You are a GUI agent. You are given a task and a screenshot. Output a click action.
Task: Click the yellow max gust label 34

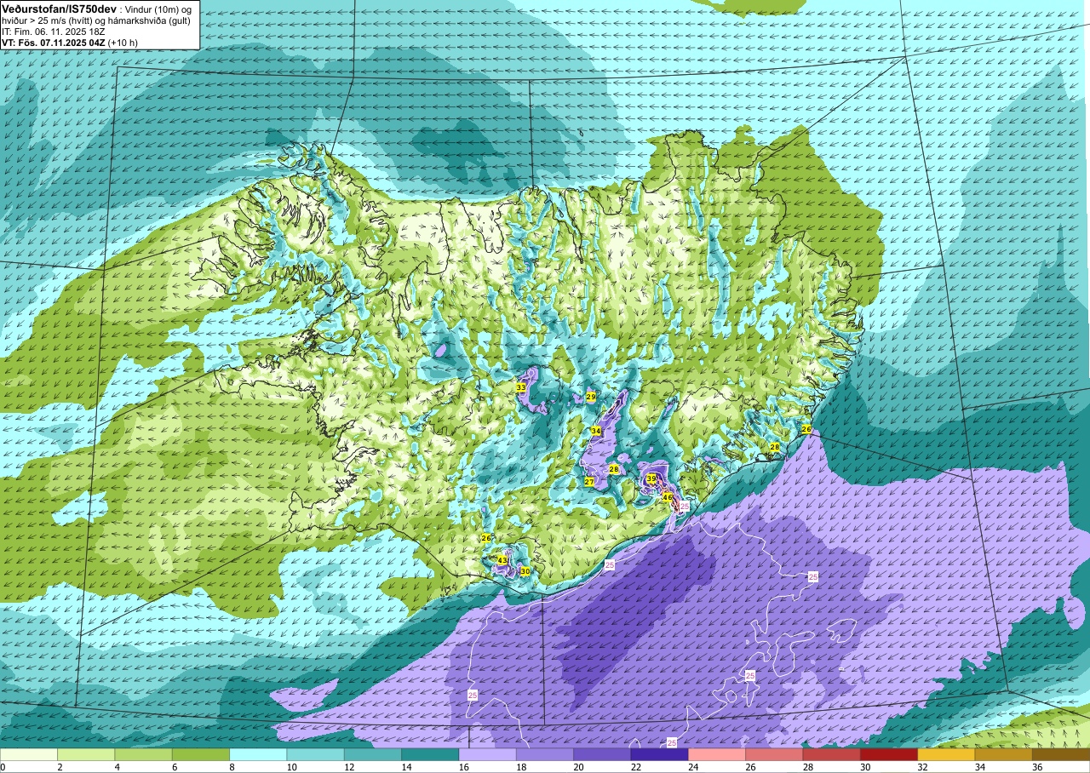pyautogui.click(x=596, y=431)
